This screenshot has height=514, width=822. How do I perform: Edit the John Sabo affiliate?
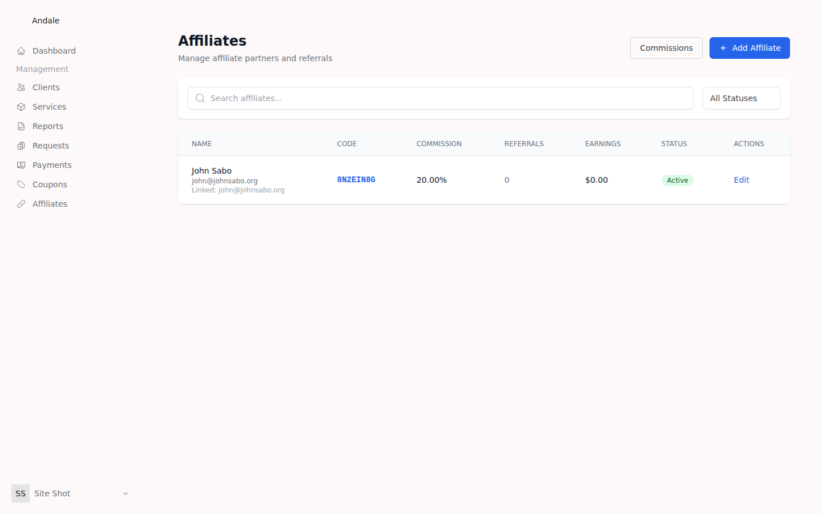(742, 180)
